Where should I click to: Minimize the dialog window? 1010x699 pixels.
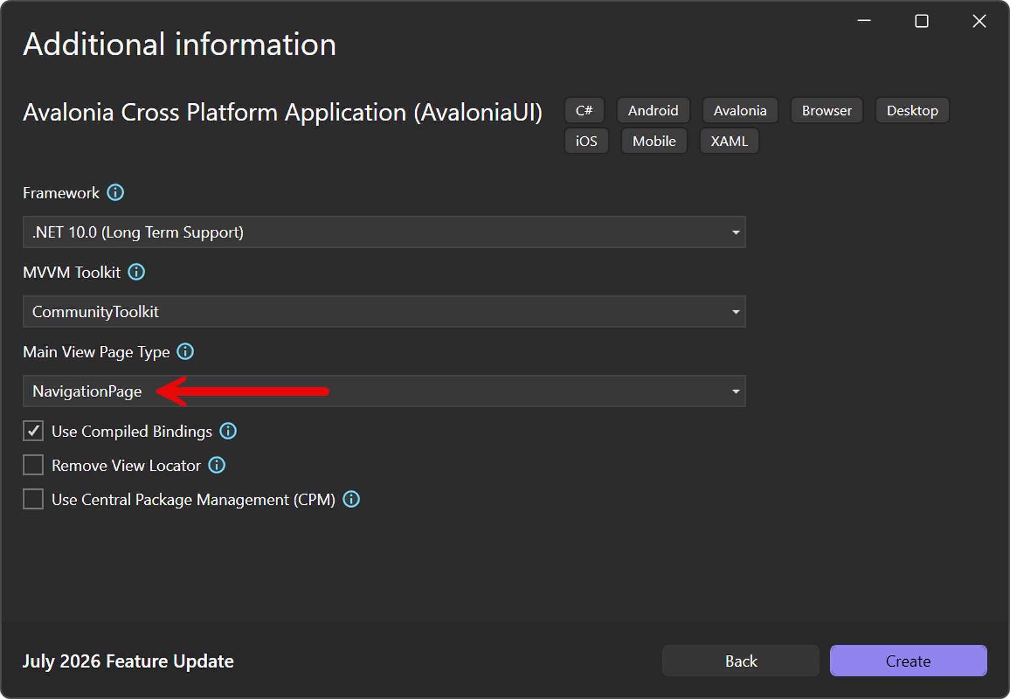tap(864, 21)
